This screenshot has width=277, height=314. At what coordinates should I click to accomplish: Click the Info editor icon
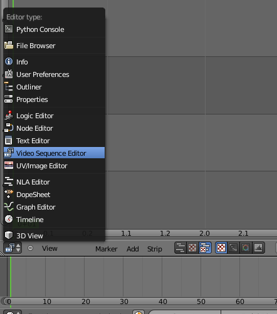tap(9, 61)
